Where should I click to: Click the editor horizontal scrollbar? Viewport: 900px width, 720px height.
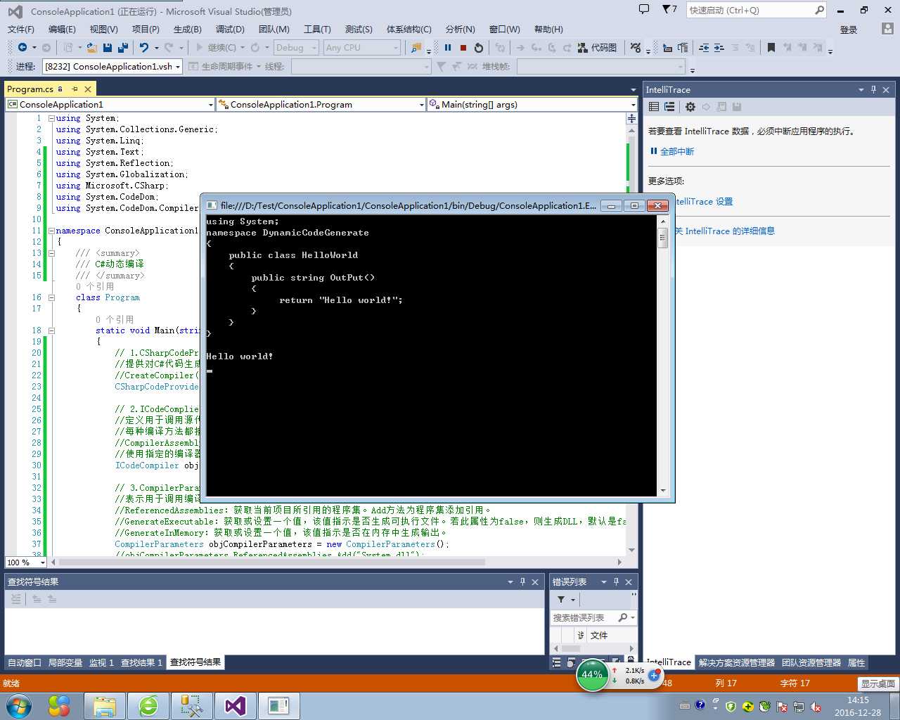(x=272, y=562)
